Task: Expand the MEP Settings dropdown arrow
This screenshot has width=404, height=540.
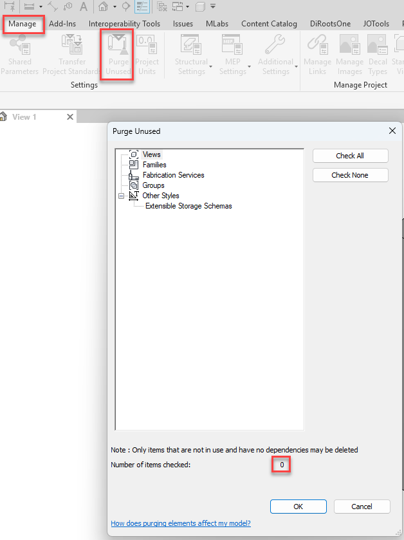Action: pos(249,67)
